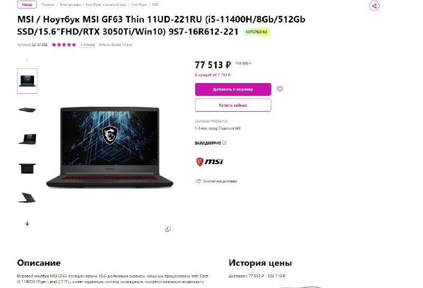Add product to favorites with heart icon
This screenshot has width=423, height=288.
click(280, 89)
